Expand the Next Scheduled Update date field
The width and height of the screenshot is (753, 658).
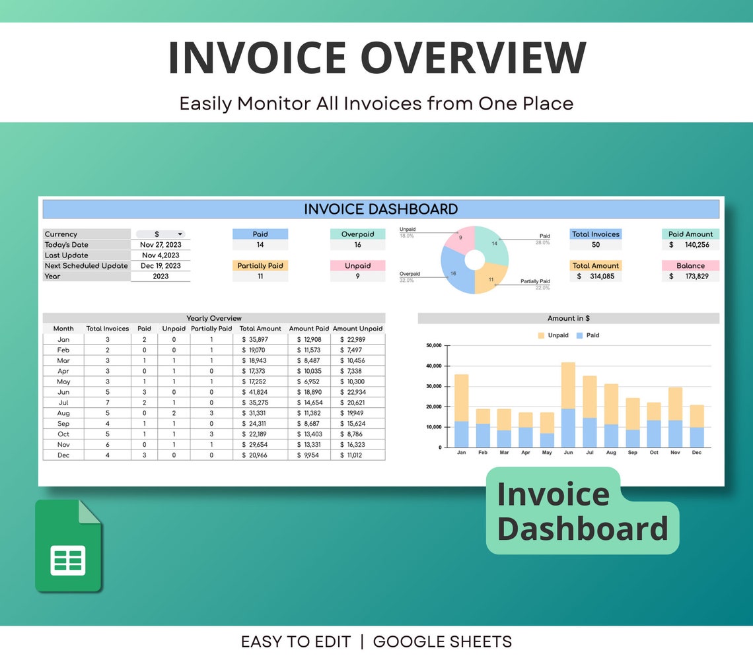[x=162, y=265]
